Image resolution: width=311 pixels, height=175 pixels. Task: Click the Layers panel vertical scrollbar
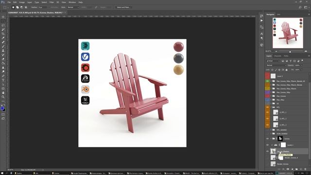pyautogui.click(x=310, y=121)
